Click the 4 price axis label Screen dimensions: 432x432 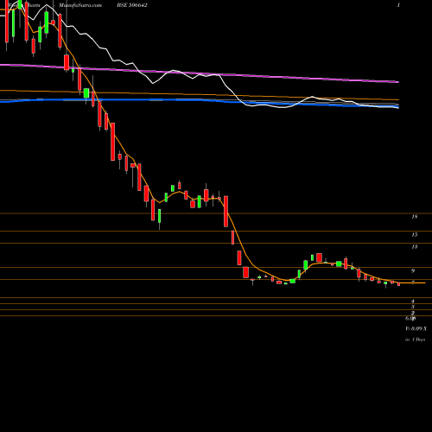tap(413, 301)
